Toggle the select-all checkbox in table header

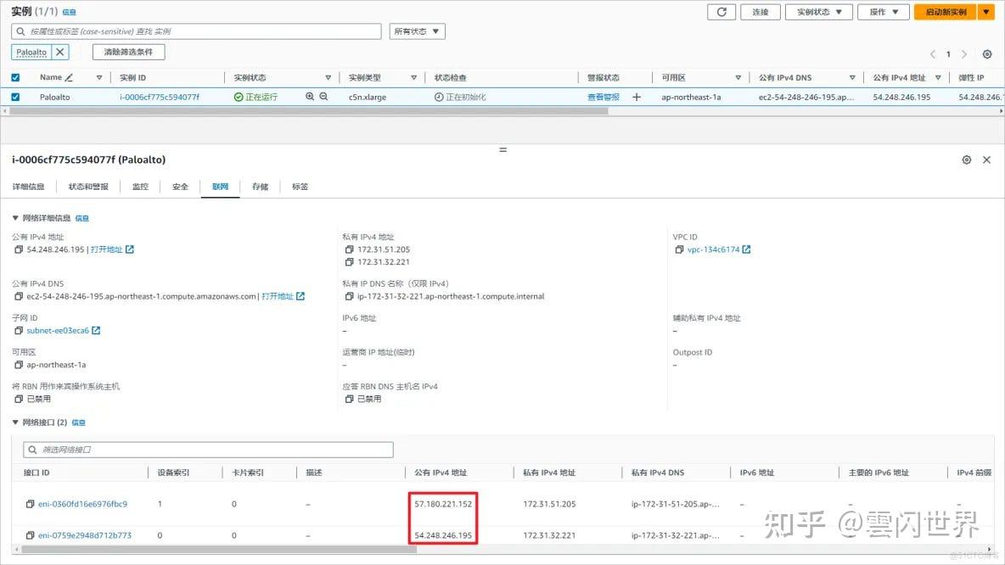[x=14, y=76]
